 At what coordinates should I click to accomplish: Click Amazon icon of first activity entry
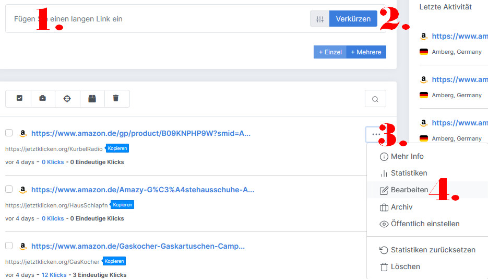[x=424, y=37]
